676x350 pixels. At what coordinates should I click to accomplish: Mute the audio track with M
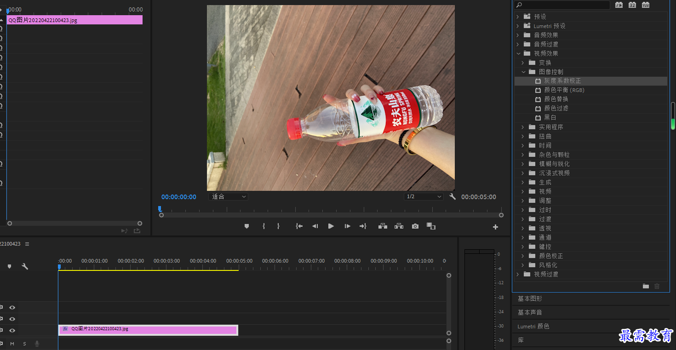(x=12, y=344)
